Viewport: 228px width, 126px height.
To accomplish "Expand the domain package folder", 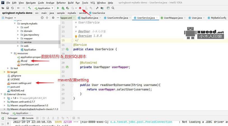I will point(18,31).
